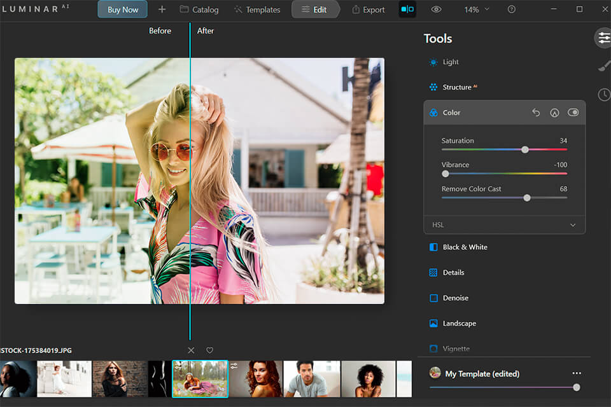This screenshot has width=611, height=407.
Task: Select the white building thumbnail
Action: (64, 379)
